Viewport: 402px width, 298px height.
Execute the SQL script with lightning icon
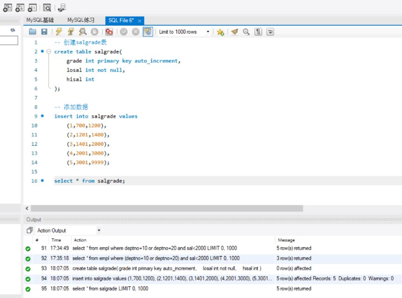58,32
